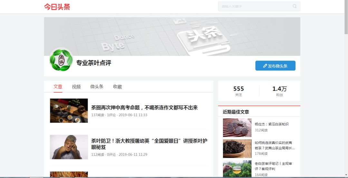This screenshot has height=178, width=348.
Task: Open article 茶叶防卫！浙大教授屠幼英
Action: click(150, 144)
